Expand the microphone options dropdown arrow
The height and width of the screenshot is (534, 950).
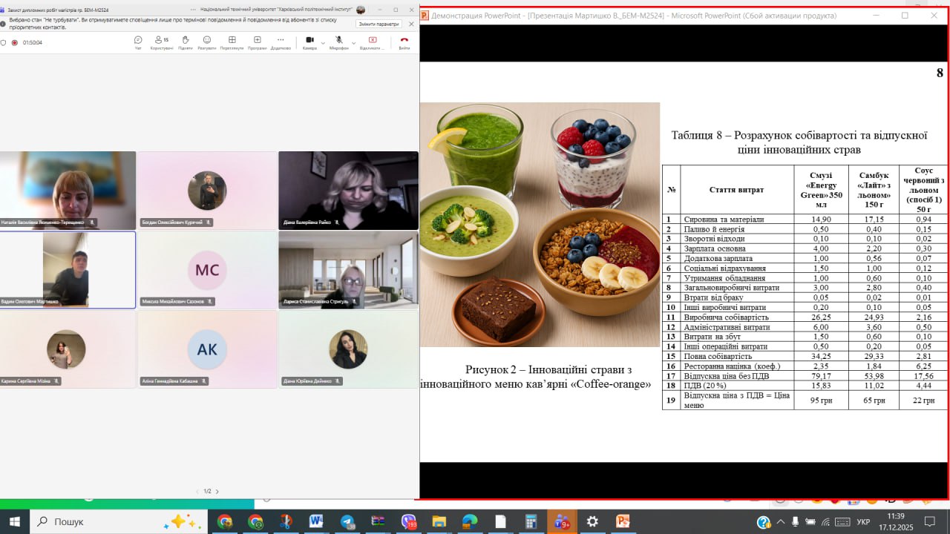click(351, 43)
